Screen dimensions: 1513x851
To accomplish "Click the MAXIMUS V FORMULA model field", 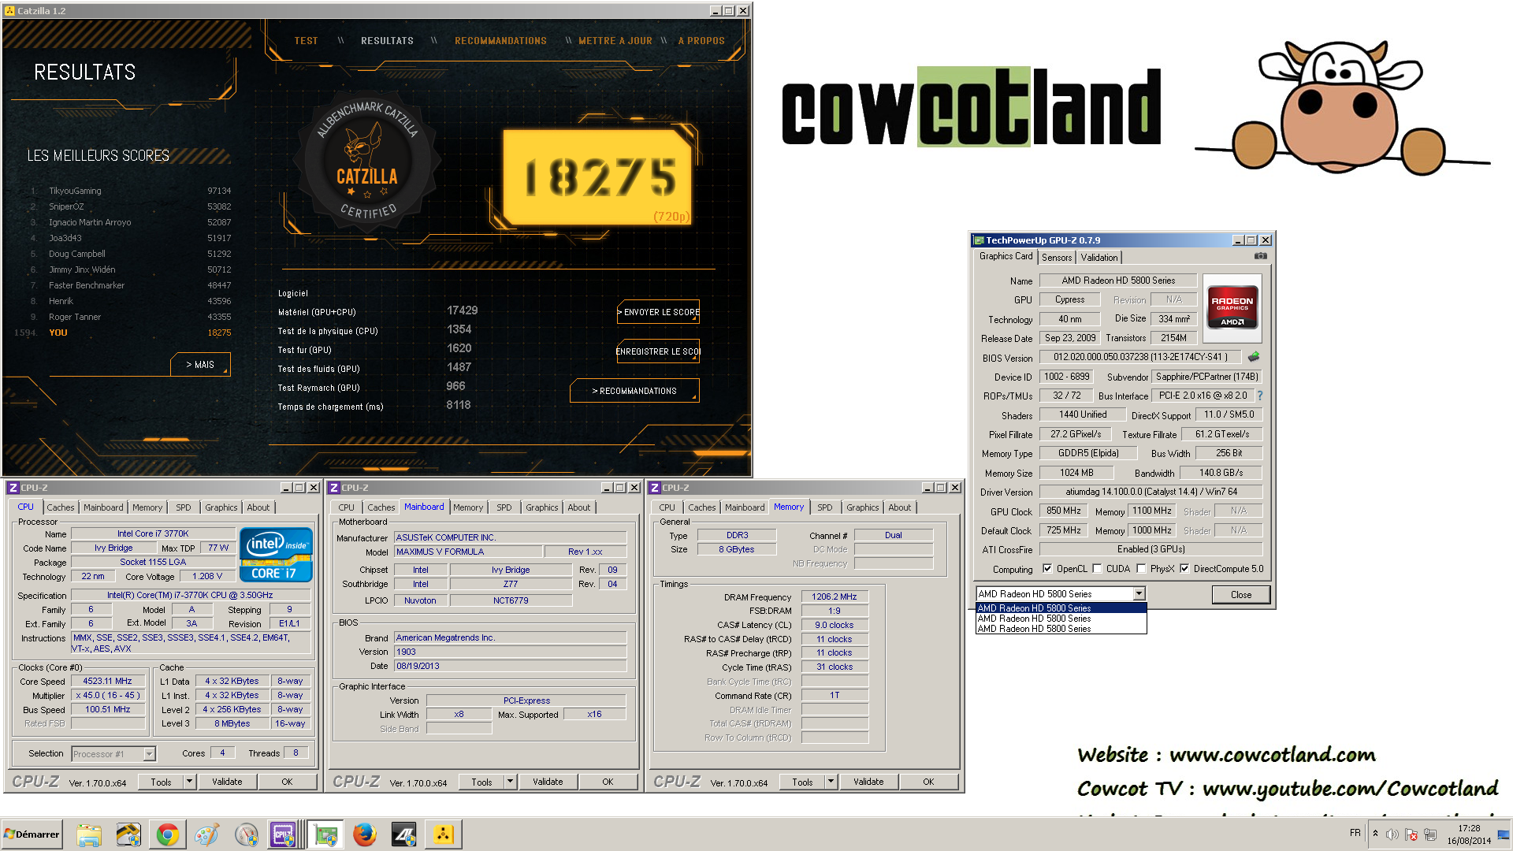I will pos(468,552).
